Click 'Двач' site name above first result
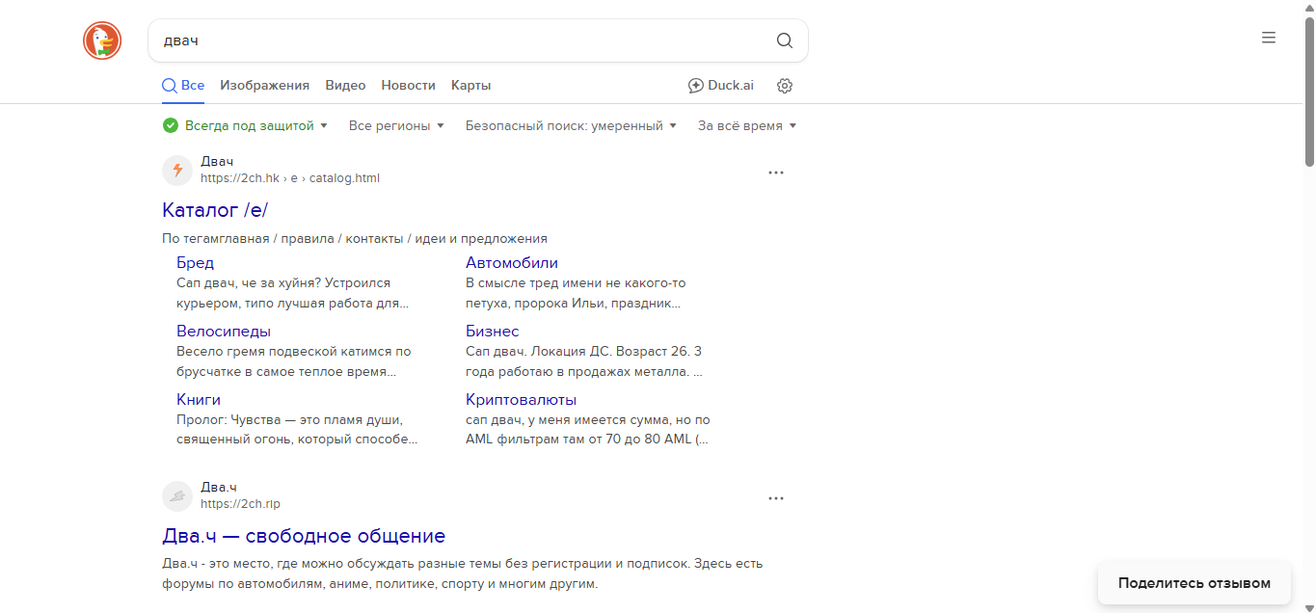1316x613 pixels. [x=217, y=161]
